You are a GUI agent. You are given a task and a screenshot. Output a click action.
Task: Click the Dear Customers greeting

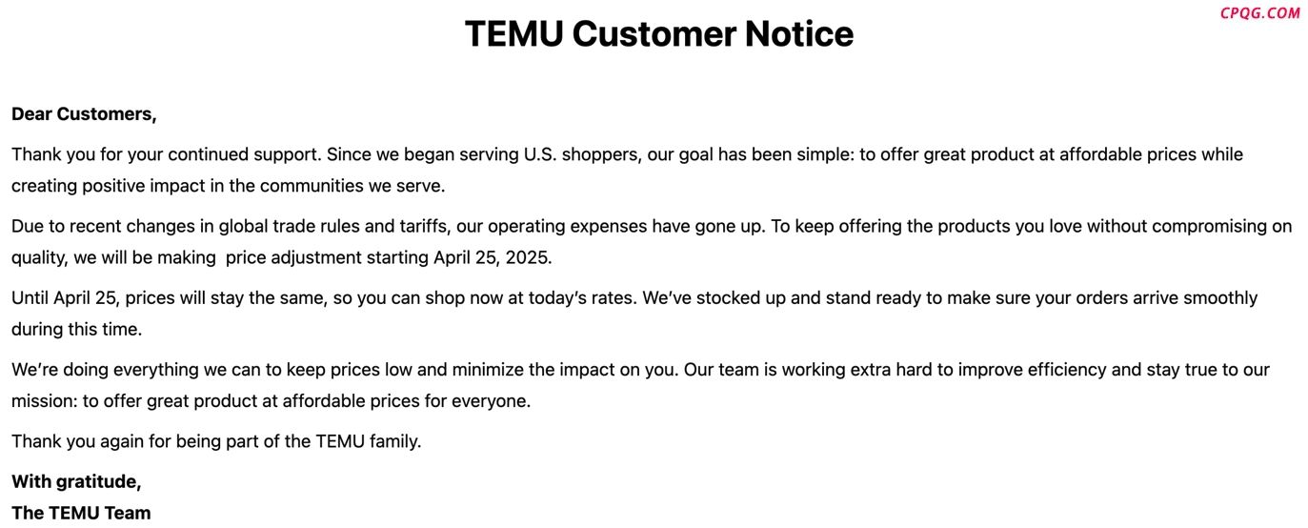pyautogui.click(x=84, y=114)
